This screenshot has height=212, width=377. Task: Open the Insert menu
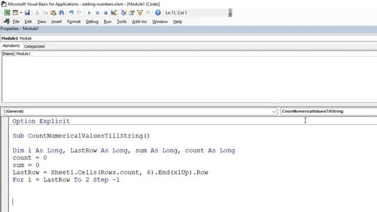[57, 22]
